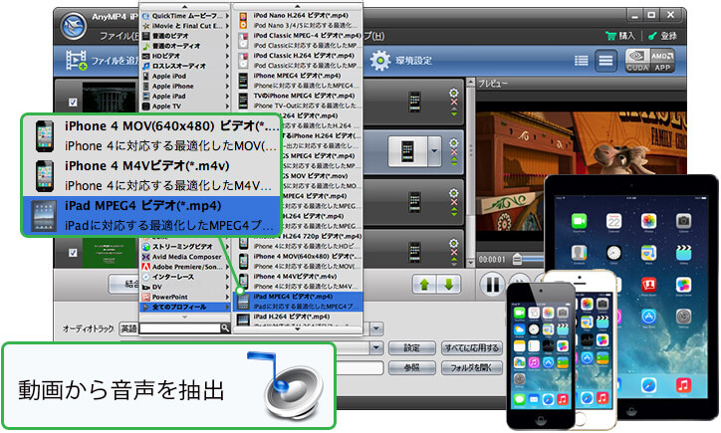This screenshot has width=721, height=433.
Task: Move selected file up with green arrow
Action: click(x=424, y=285)
